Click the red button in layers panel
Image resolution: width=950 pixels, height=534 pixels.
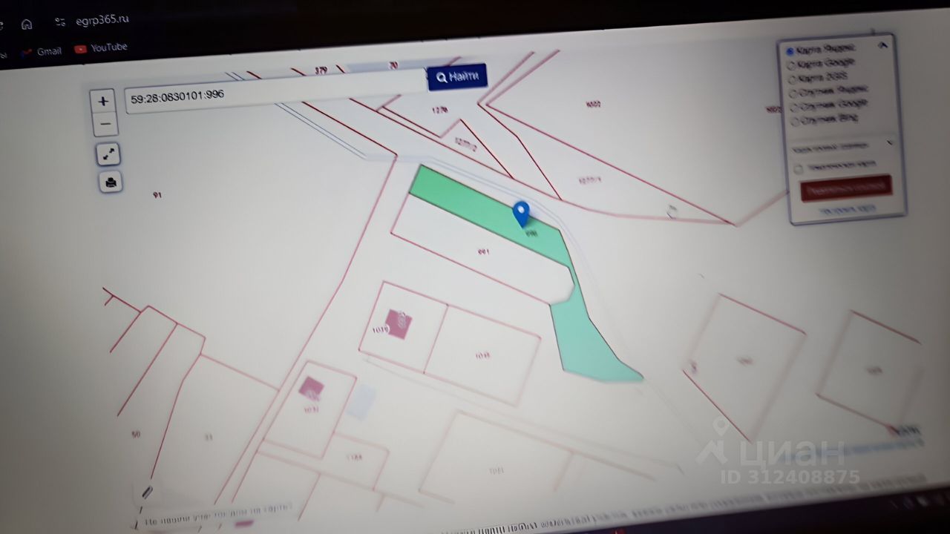point(846,188)
